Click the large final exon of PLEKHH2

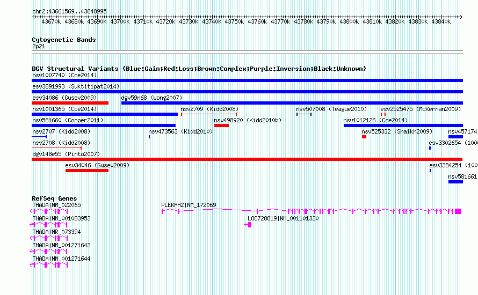458,211
